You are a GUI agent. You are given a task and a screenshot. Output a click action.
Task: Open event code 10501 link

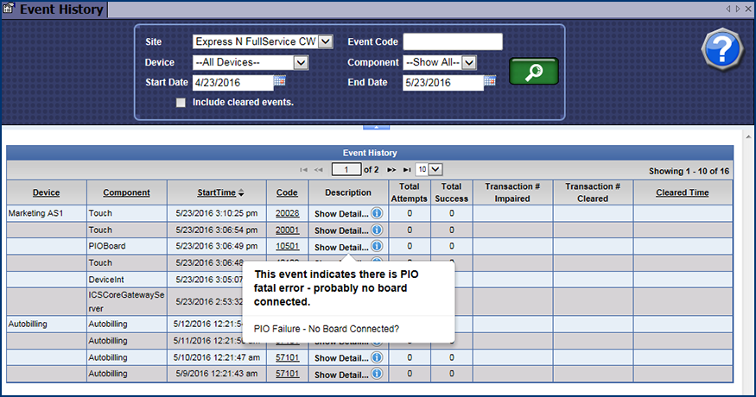(288, 246)
